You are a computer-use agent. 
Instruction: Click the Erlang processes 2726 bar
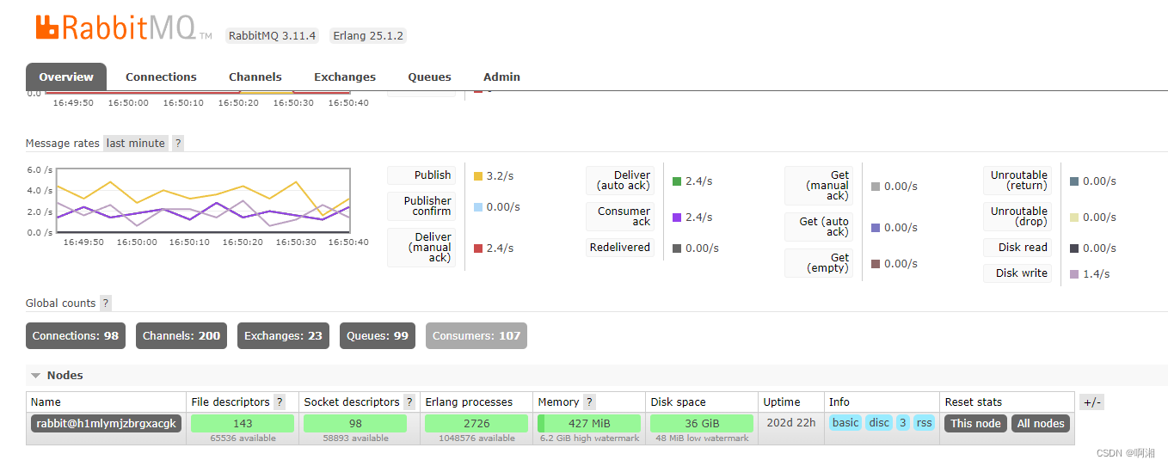(476, 423)
